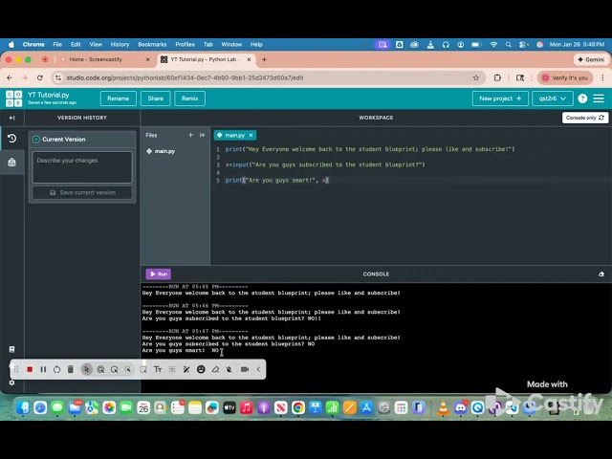Click the Code.org logo
612x459 pixels.
point(14,98)
